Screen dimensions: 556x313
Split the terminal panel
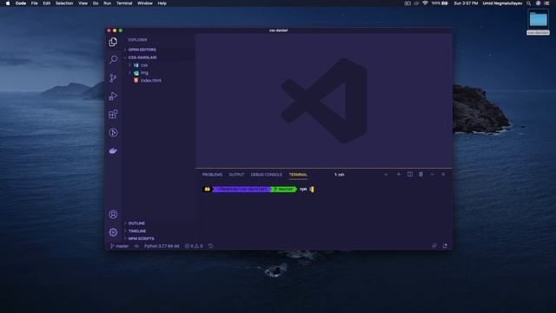coord(410,174)
